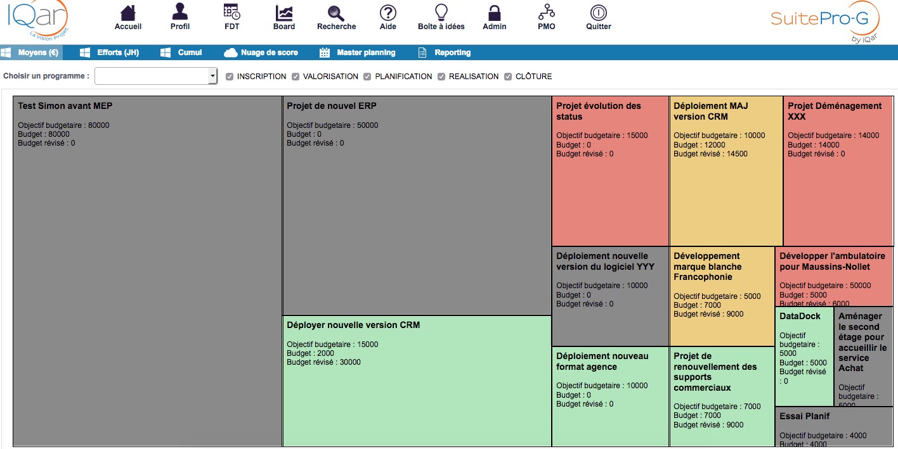Click the Quitter power icon
This screenshot has height=449, width=898.
coord(598,13)
